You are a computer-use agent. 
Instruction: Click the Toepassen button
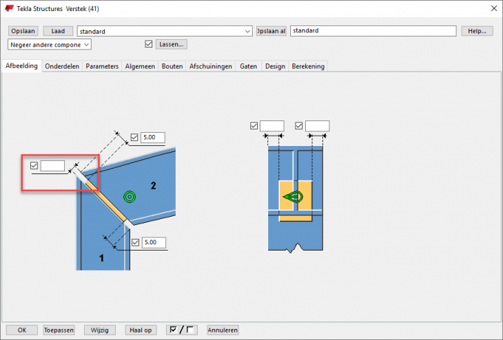click(59, 330)
